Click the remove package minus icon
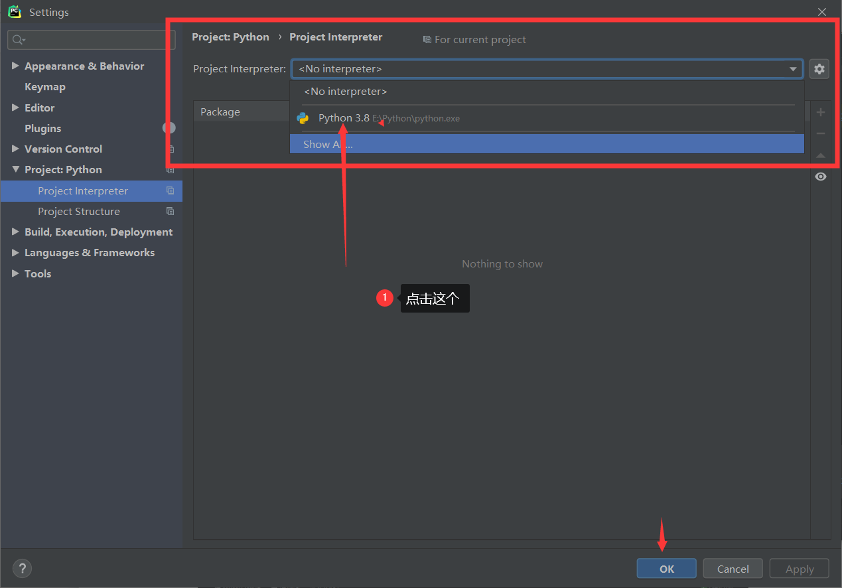Viewport: 842px width, 588px height. pos(821,133)
